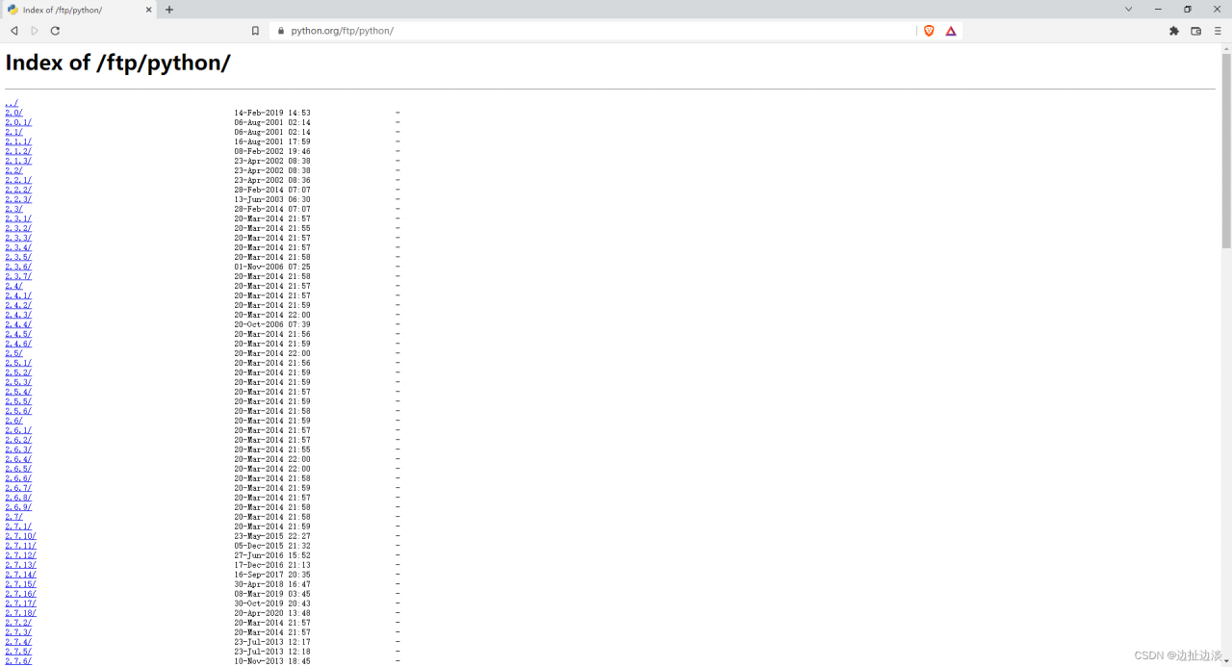Open the 2.5.6/ directory link
Viewport: 1232px width, 667px height.
tap(18, 411)
